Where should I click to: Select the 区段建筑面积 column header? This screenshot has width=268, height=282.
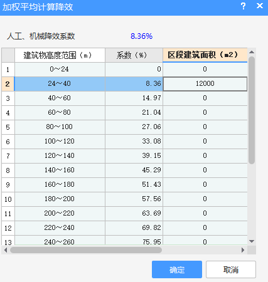[x=205, y=55]
